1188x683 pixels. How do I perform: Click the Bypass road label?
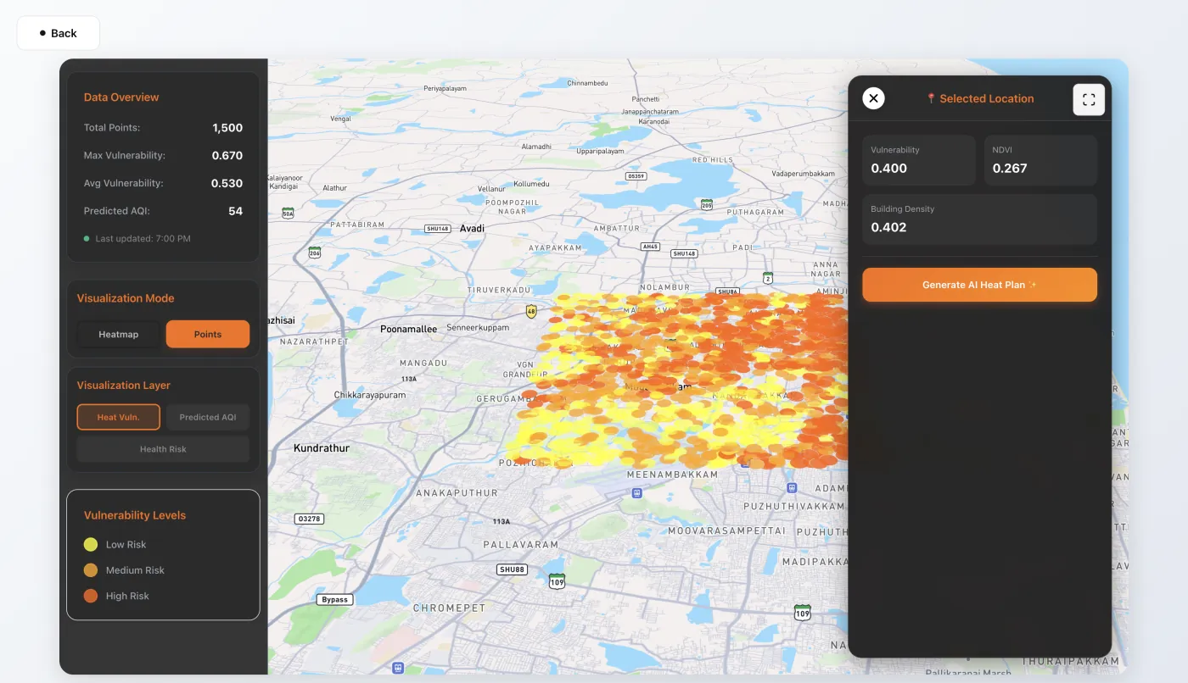[x=334, y=599]
